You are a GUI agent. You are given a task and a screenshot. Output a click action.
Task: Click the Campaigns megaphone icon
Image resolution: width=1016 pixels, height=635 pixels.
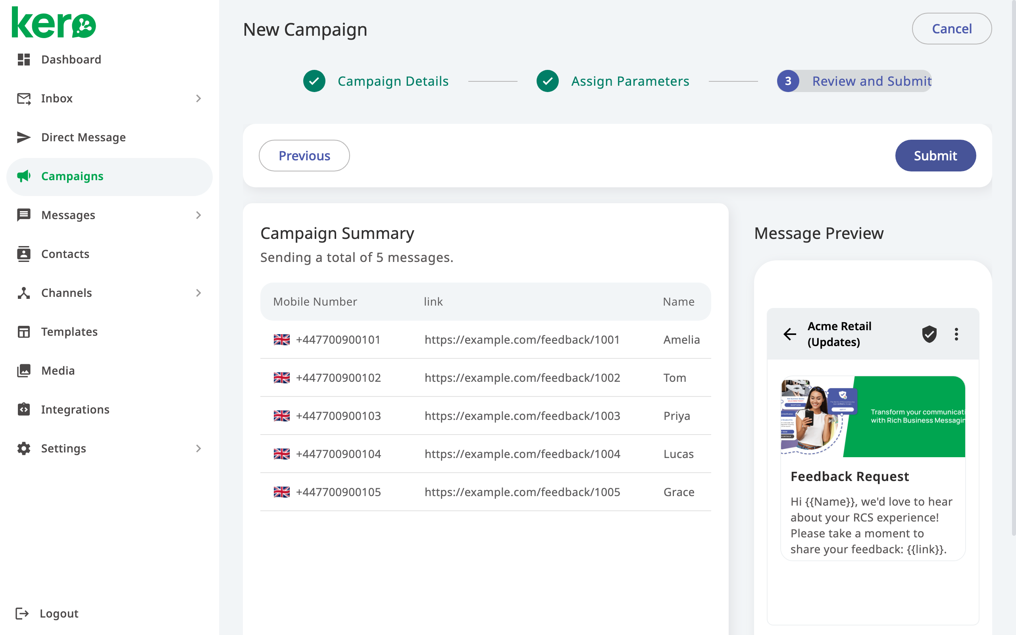[23, 176]
